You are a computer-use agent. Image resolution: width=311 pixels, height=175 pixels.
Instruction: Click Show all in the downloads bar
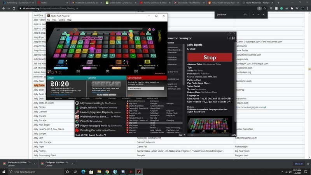click(299, 164)
